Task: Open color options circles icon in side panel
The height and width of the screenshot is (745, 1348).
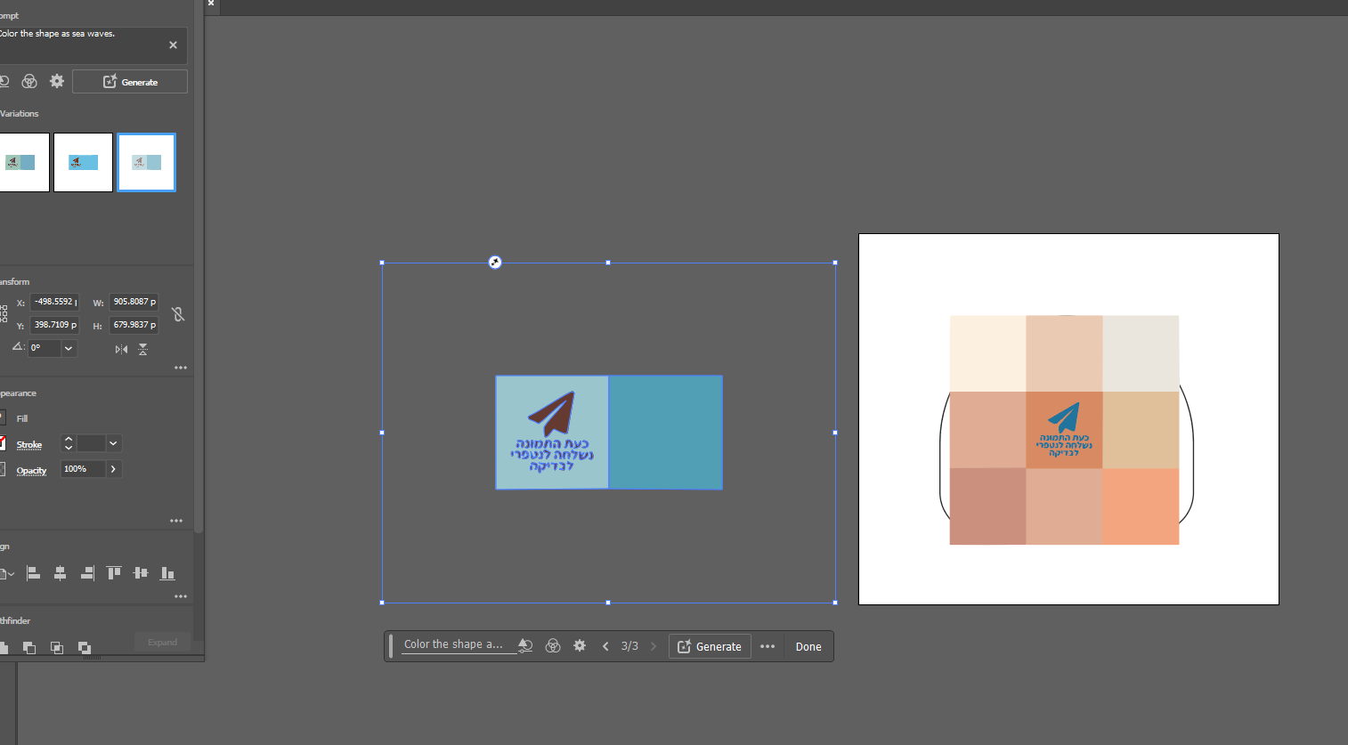Action: click(29, 81)
